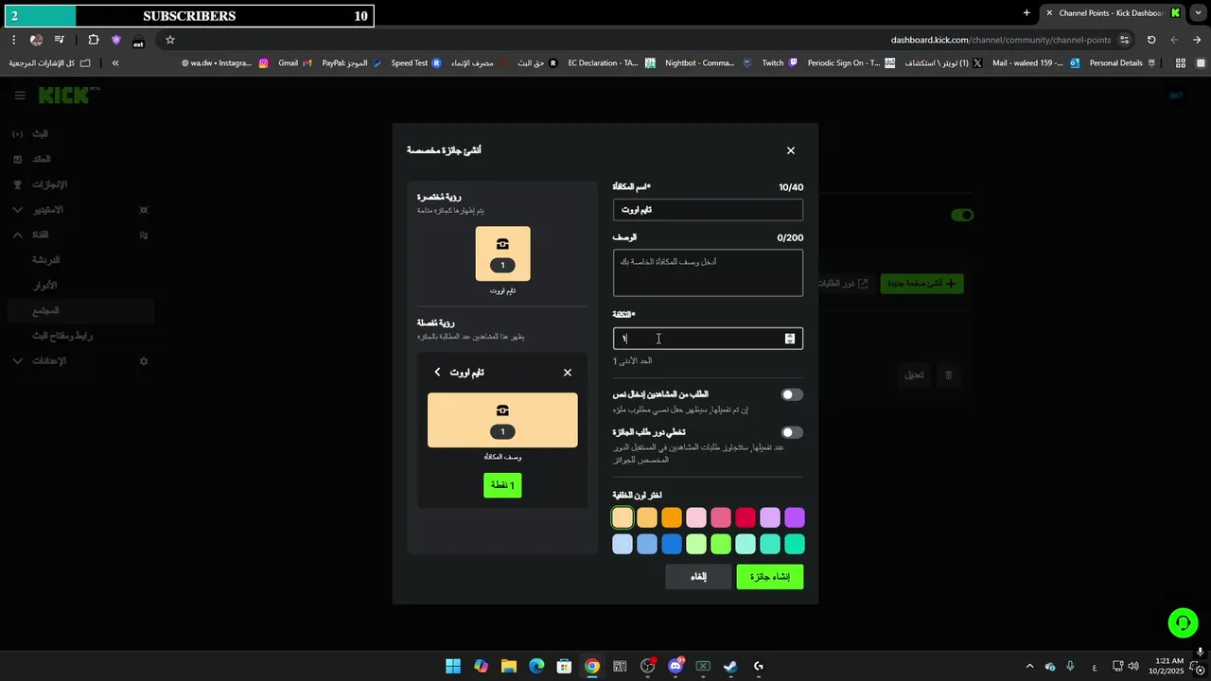
Task: Pick the crimson red background swatch
Action: tap(746, 517)
